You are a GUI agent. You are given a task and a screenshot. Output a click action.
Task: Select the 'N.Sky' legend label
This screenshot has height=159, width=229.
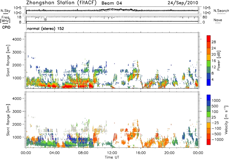point(5,11)
